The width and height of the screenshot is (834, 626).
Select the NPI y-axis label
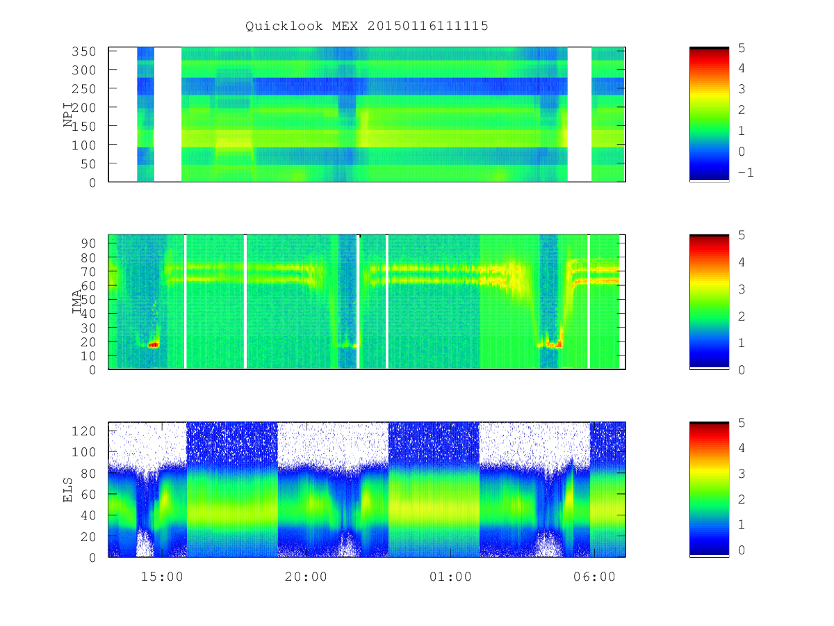tap(68, 115)
